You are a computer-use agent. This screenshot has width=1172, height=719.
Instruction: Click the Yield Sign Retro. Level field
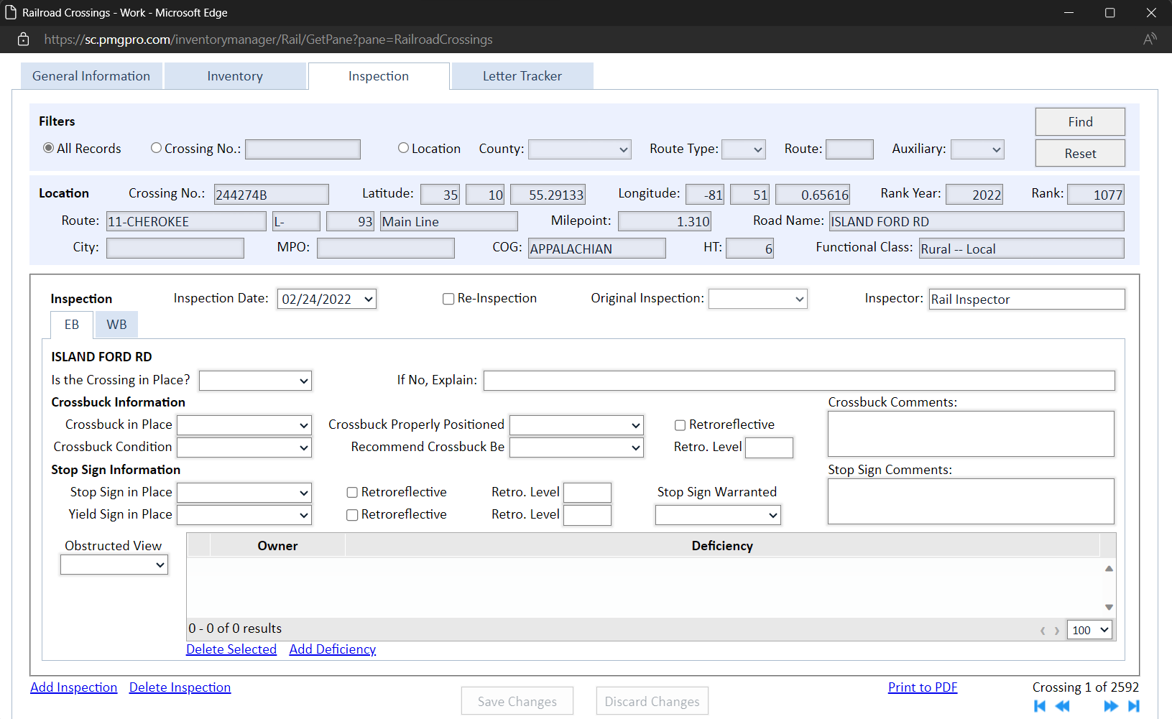coord(587,515)
